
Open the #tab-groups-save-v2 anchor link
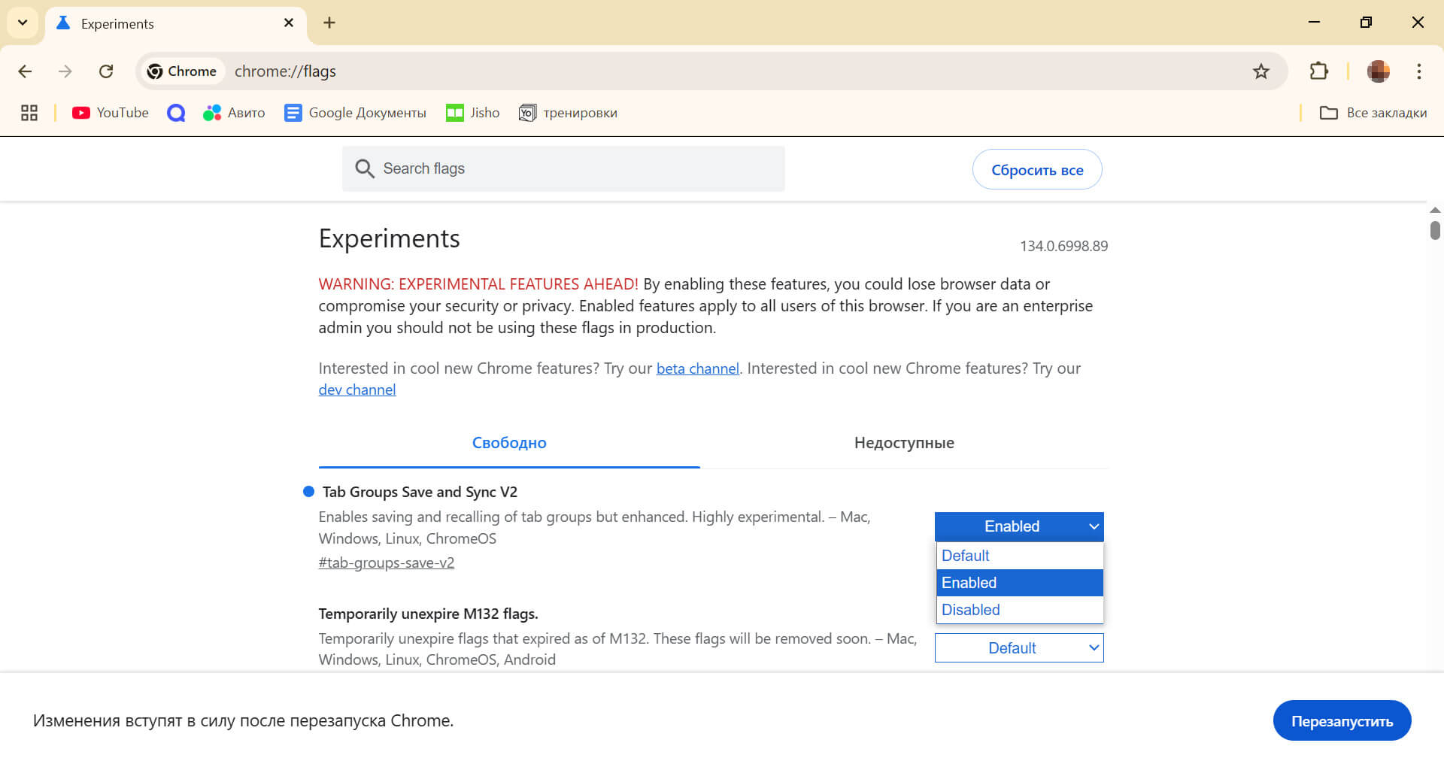pos(387,562)
